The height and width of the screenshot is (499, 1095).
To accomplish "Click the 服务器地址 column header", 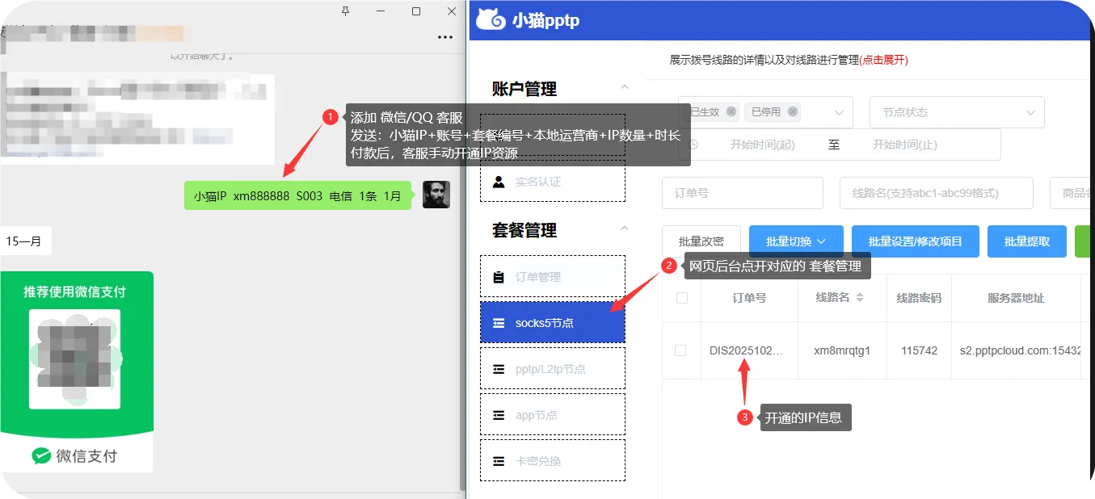I will pyautogui.click(x=1016, y=298).
